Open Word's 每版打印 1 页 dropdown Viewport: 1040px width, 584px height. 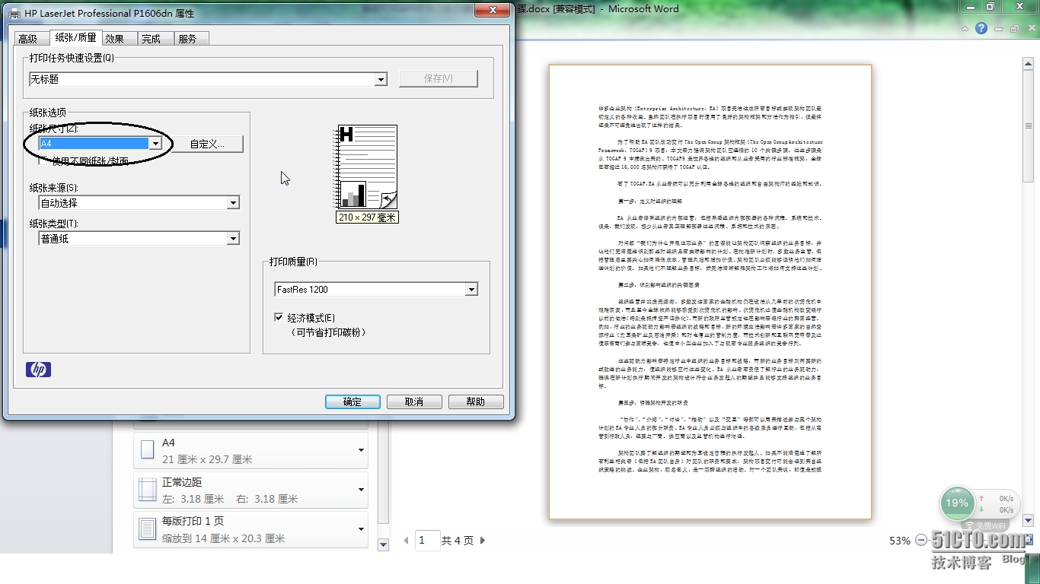pos(251,530)
